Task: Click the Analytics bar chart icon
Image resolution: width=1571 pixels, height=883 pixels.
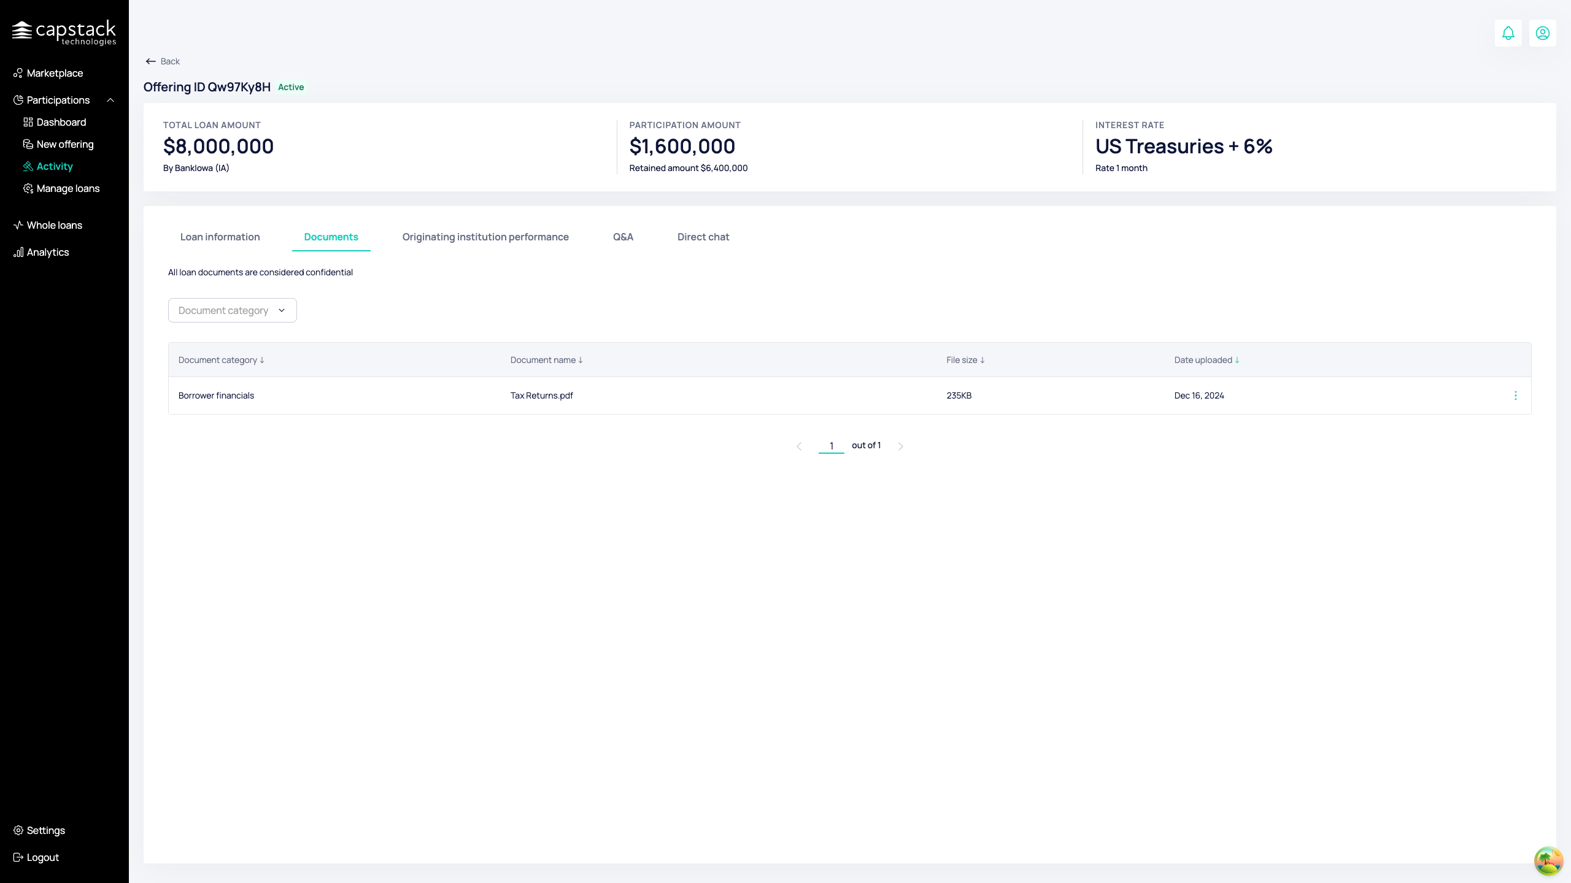Action: (18, 252)
